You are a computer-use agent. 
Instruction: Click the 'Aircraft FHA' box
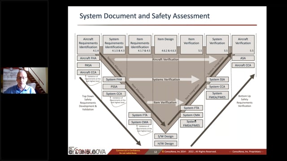pyautogui.click(x=88, y=58)
